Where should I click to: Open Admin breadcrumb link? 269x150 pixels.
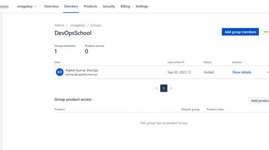pyautogui.click(x=59, y=25)
